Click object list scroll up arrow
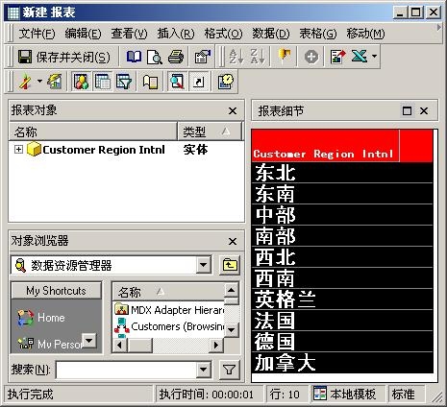Viewport: 447px width, 407px height. [231, 290]
